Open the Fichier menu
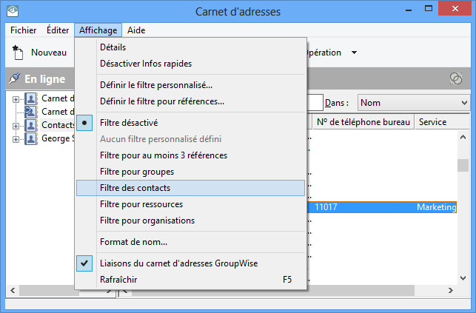 pyautogui.click(x=24, y=30)
